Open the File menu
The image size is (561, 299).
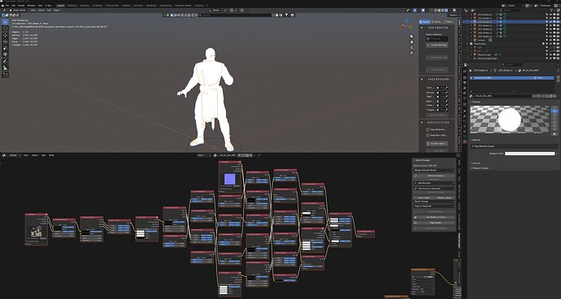7,6
